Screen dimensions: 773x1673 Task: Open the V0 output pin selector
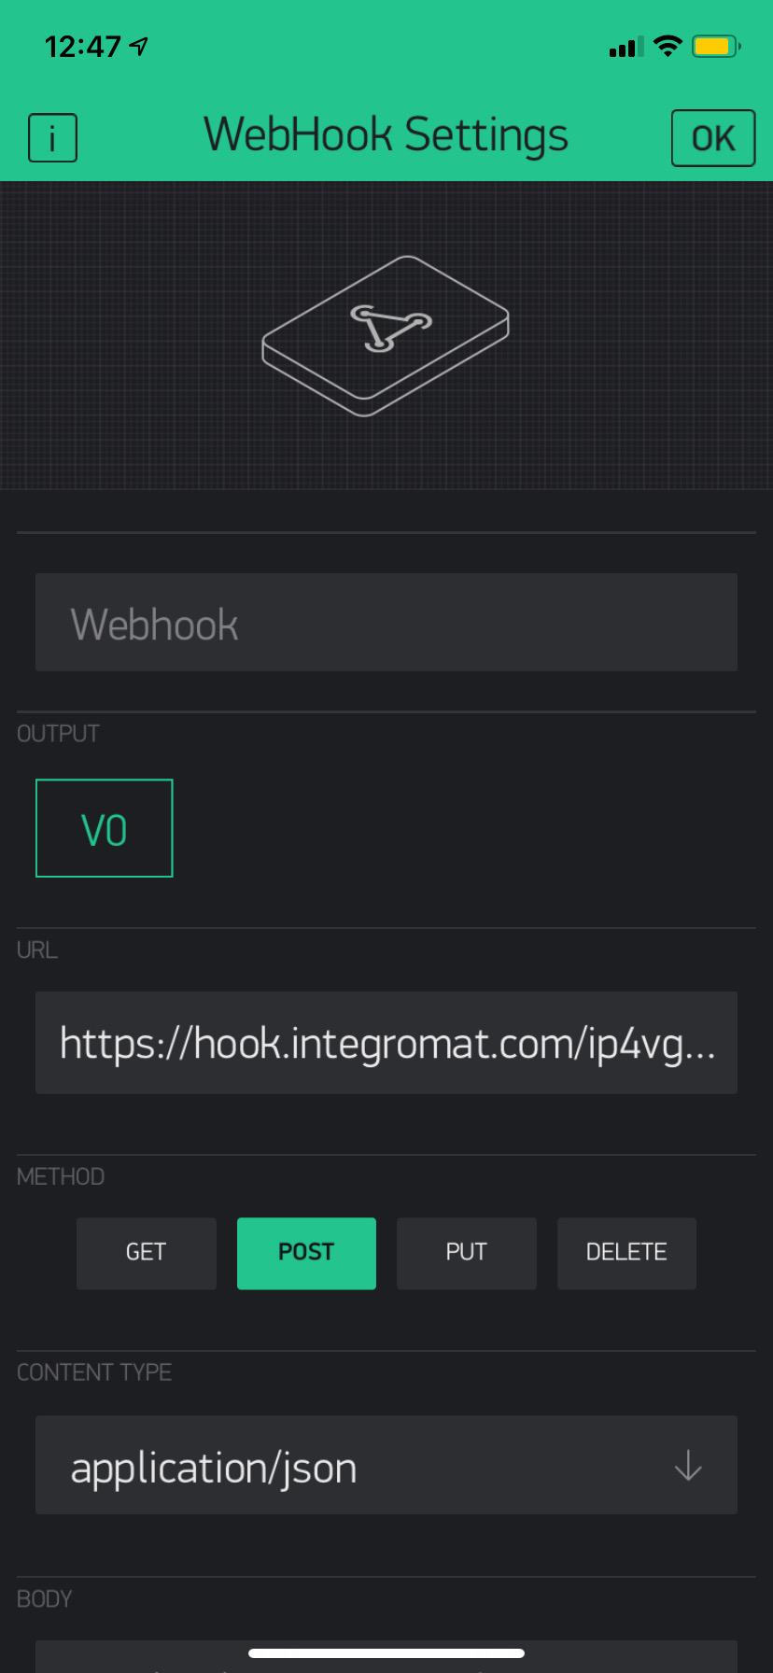click(105, 828)
